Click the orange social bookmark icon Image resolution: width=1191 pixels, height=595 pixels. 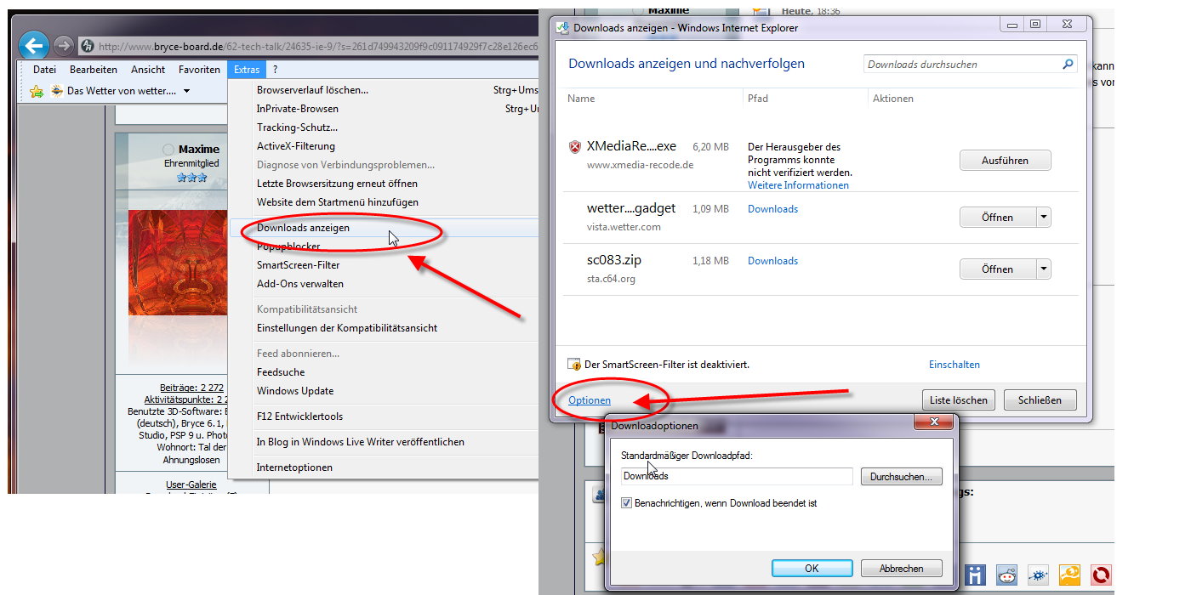1069,575
